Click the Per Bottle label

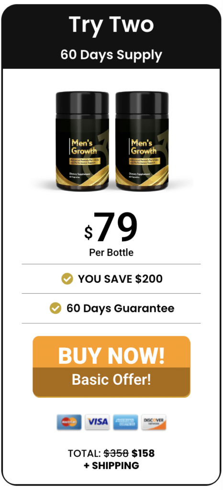[x=111, y=253]
